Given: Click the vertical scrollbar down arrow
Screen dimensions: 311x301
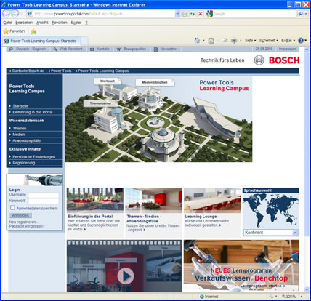Looking at the screenshot, I should pos(307,289).
